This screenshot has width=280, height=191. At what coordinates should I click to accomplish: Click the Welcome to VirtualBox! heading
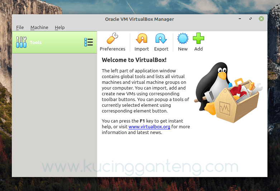click(x=134, y=60)
